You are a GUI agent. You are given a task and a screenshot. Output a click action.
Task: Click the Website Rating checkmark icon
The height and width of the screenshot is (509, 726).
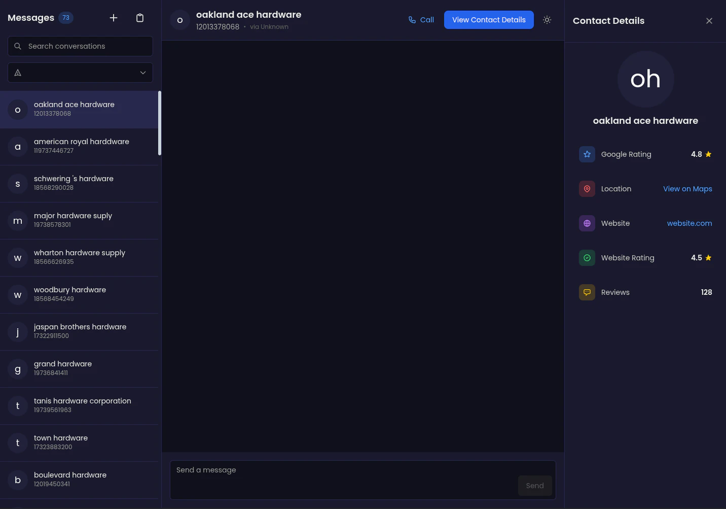point(587,258)
